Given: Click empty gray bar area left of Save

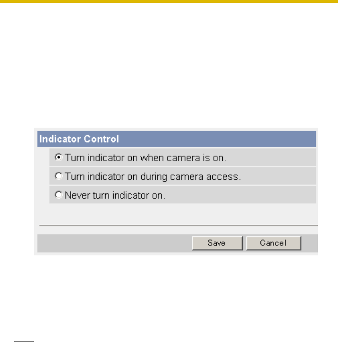Looking at the screenshot, I should [x=115, y=243].
